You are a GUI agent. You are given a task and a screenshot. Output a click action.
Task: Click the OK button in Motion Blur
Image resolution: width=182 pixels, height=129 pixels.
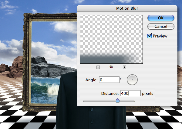coord(161,18)
